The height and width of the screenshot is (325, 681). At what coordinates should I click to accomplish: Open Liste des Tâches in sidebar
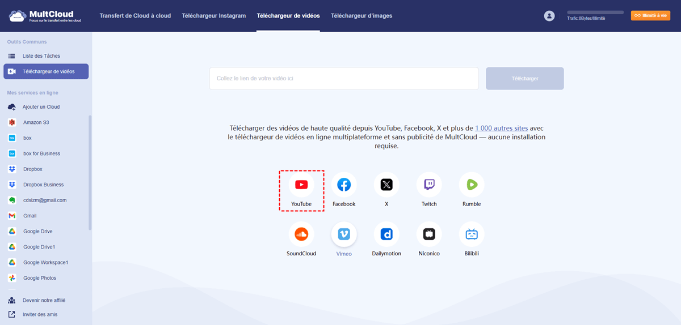[41, 56]
